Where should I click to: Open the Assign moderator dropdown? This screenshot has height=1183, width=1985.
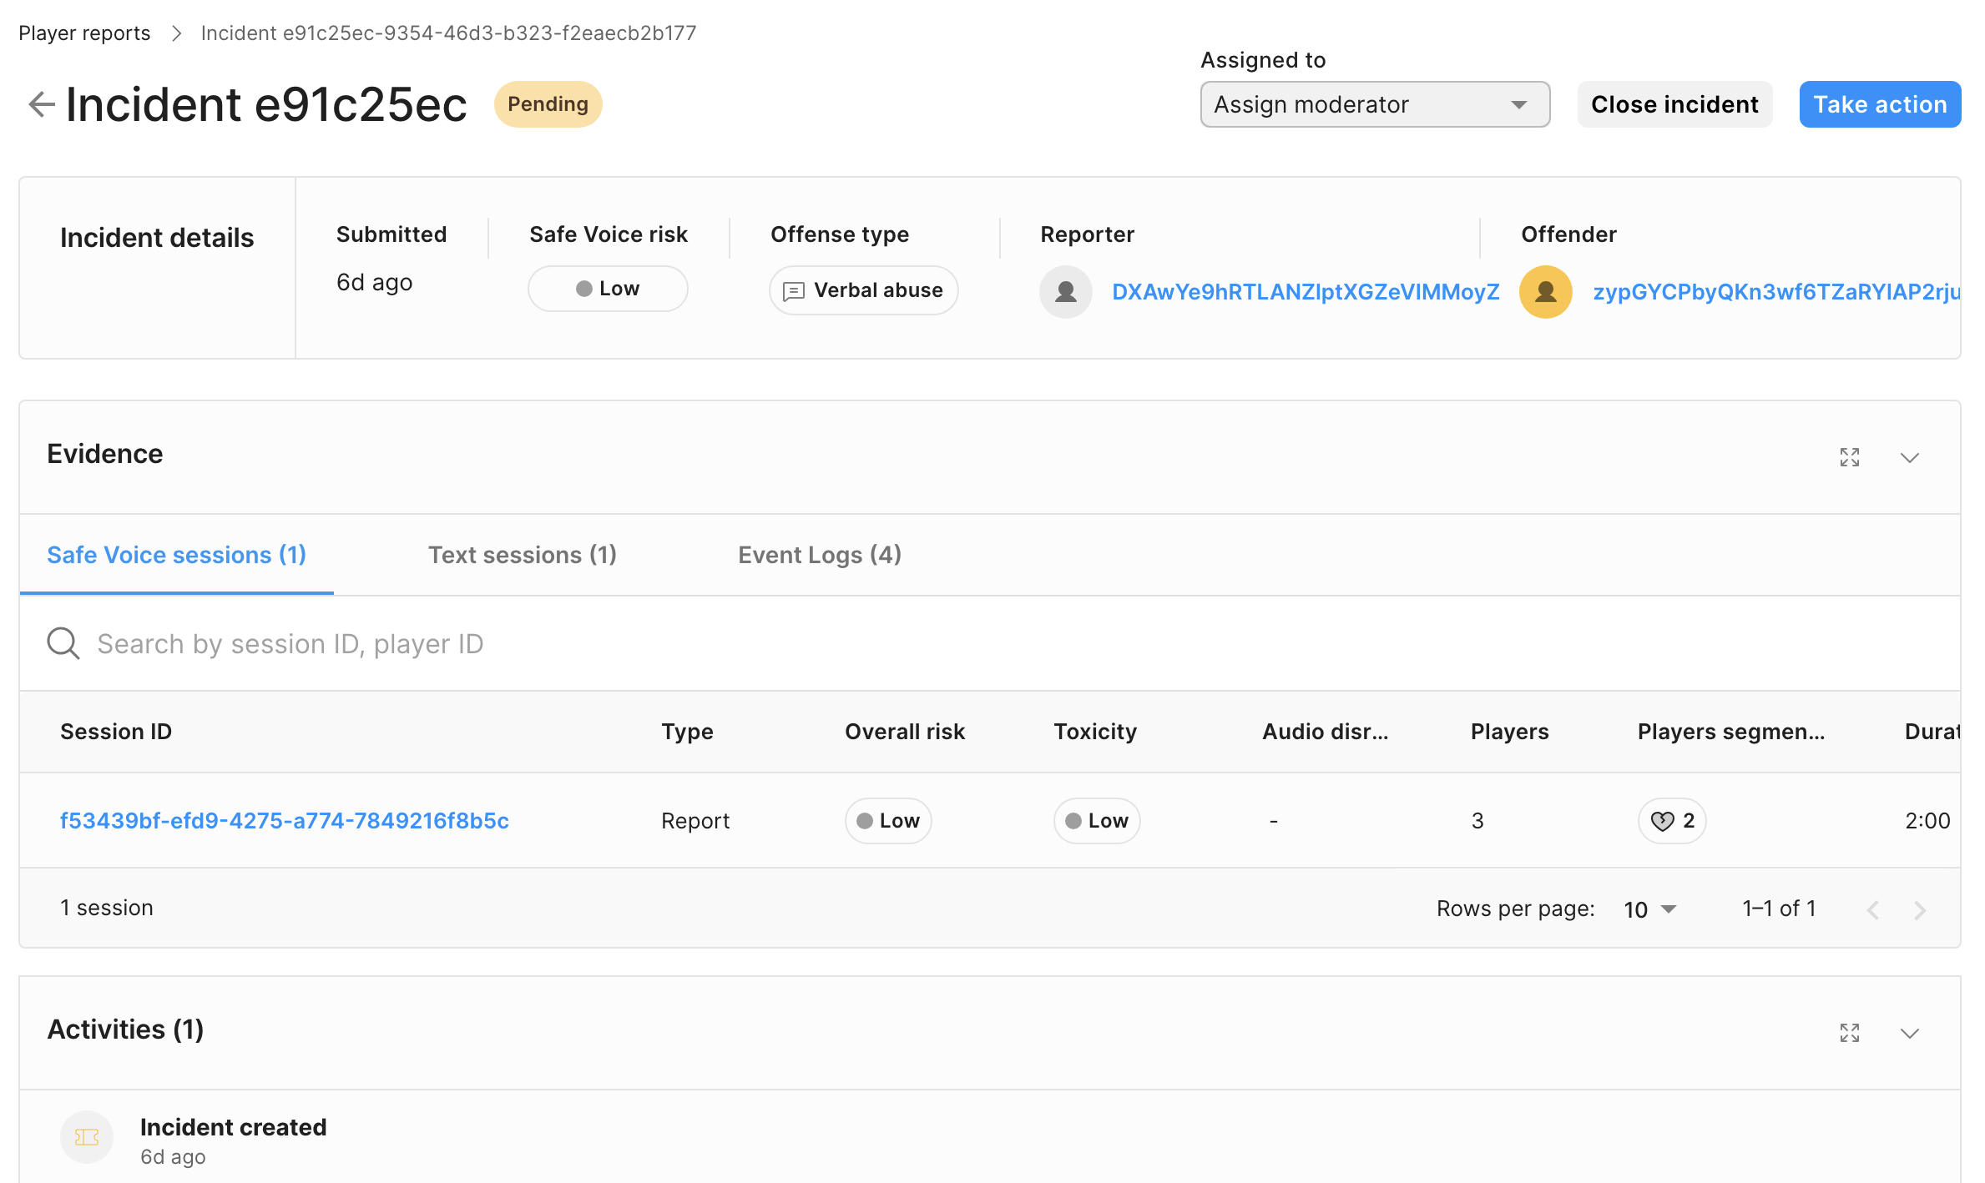click(1374, 104)
